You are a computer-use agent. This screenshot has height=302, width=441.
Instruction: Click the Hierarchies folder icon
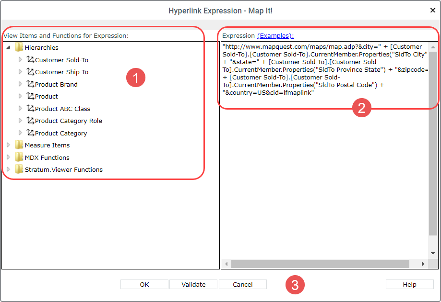(19, 47)
